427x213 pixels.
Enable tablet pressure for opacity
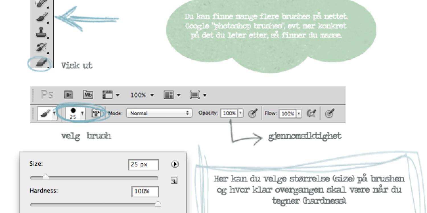(252, 113)
